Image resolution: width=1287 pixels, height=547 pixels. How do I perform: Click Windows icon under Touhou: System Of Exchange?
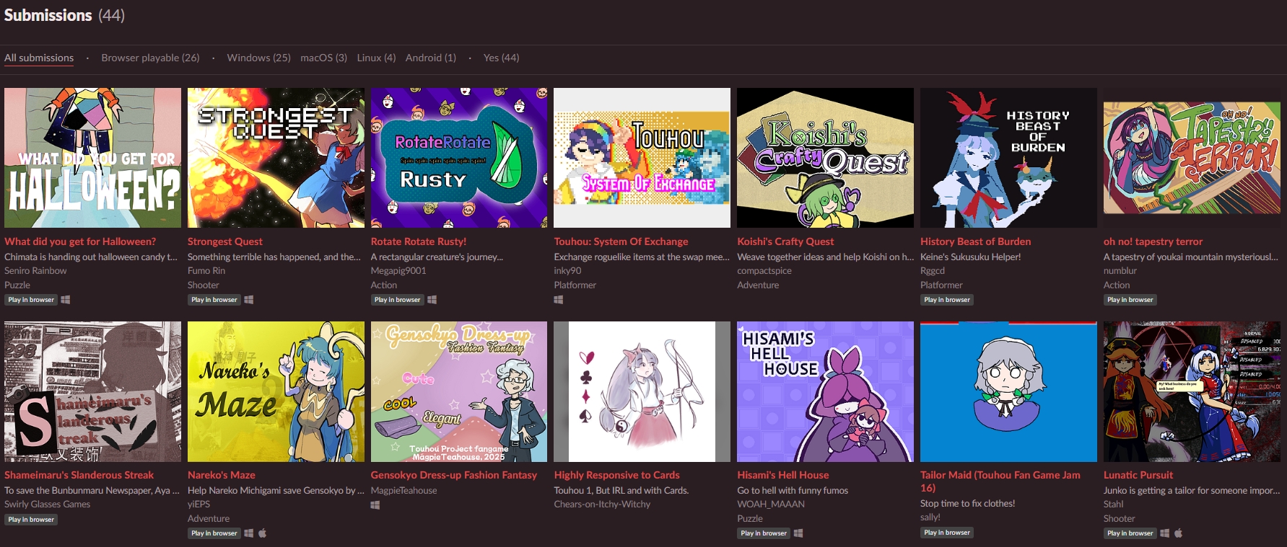click(x=559, y=300)
